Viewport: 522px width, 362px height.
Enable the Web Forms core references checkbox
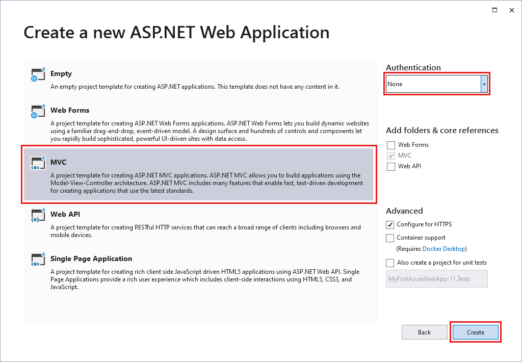pyautogui.click(x=391, y=145)
